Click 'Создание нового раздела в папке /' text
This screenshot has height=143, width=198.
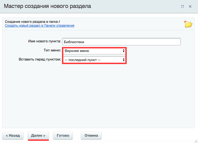coord(32,21)
